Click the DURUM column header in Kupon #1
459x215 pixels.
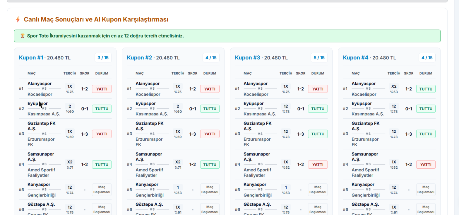[102, 73]
